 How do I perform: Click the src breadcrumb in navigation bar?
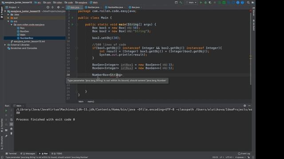(37, 3)
